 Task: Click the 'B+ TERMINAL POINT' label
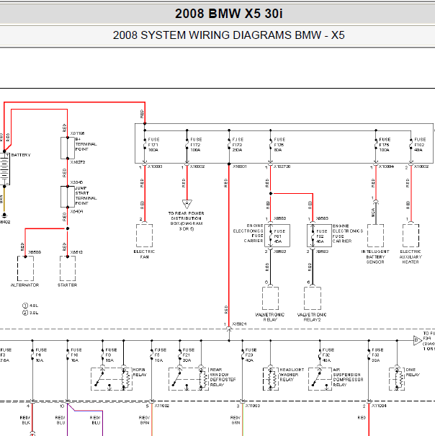[x=86, y=144]
